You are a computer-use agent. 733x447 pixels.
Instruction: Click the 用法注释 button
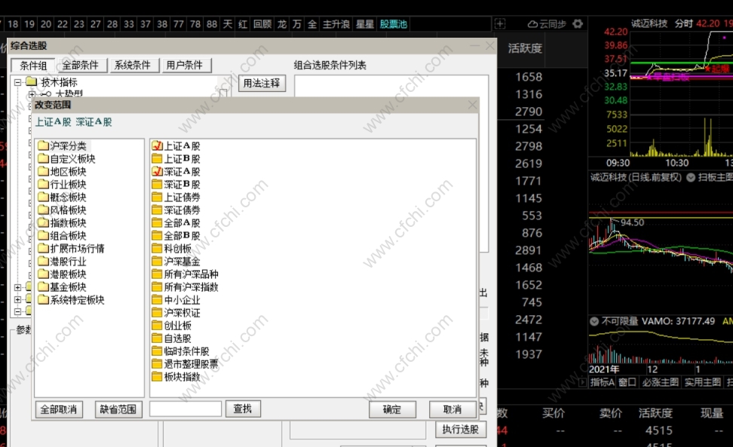pos(262,83)
